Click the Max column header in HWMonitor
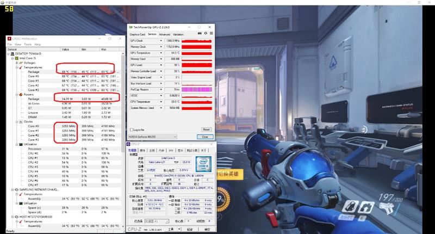Viewport: 435px width, 234px height. pyautogui.click(x=110, y=50)
